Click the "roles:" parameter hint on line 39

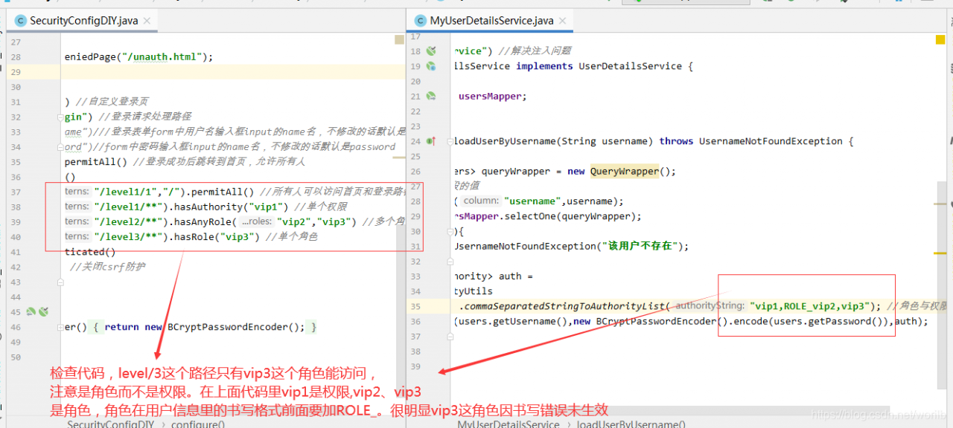(257, 221)
